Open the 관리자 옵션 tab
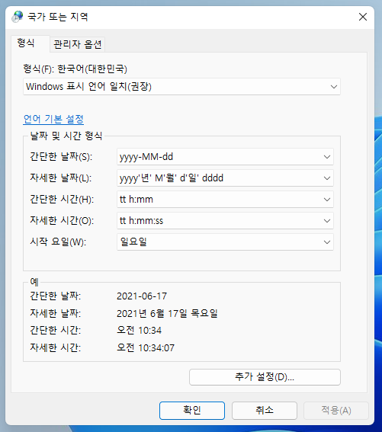 78,44
